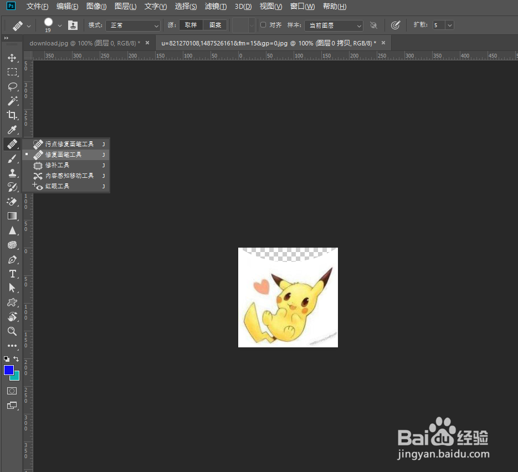Toggle the Clone Source panel icon
Viewport: 518px width, 472px height.
73,25
